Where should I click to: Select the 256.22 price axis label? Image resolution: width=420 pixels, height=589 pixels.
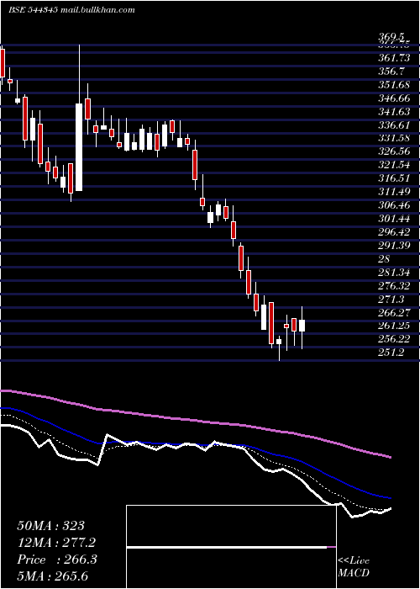coord(394,339)
